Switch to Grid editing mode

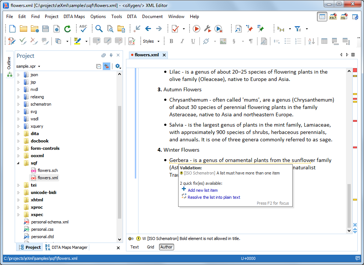click(x=151, y=247)
